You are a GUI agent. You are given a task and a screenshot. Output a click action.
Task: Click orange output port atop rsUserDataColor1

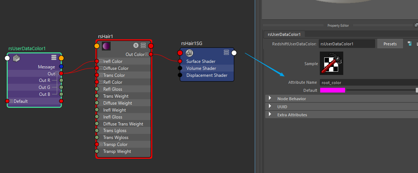(x=61, y=58)
